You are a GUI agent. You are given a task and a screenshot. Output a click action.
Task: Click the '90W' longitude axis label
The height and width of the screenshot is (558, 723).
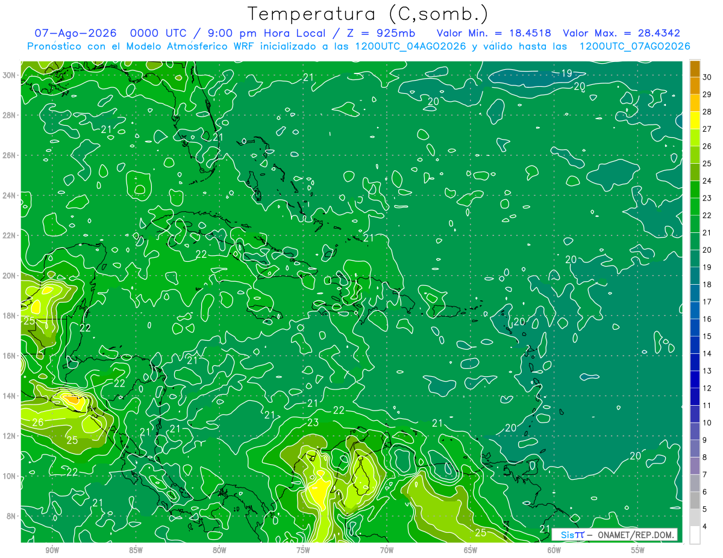coord(52,550)
